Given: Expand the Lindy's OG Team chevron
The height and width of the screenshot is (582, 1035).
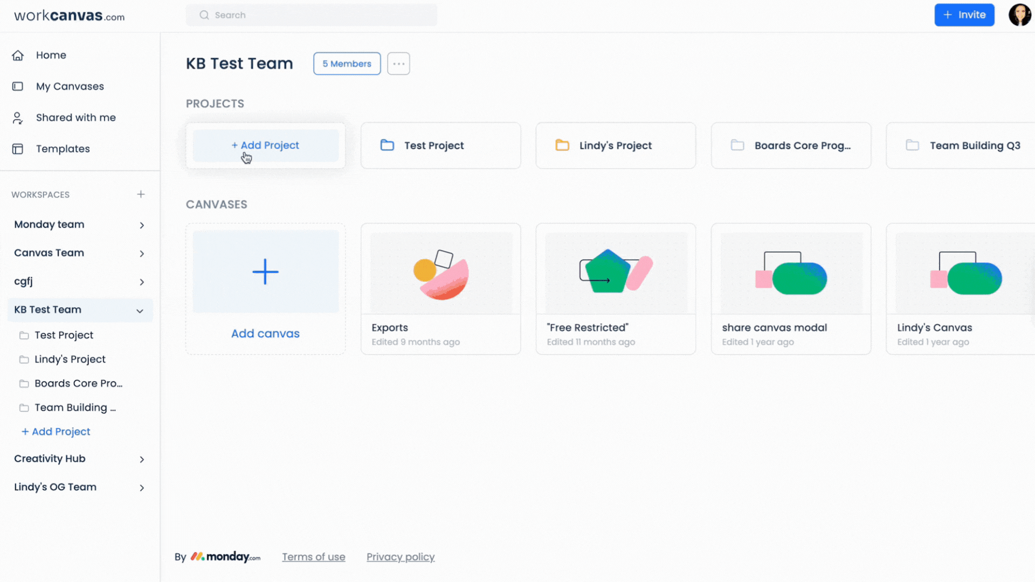Looking at the screenshot, I should (x=142, y=488).
